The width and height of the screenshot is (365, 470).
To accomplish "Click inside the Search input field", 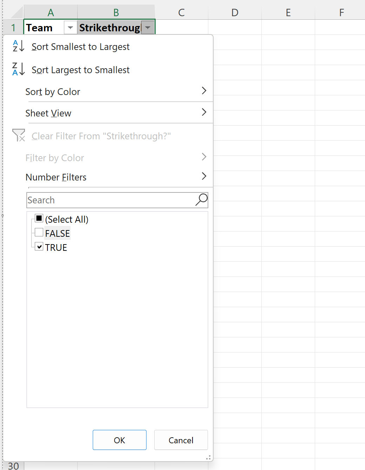I will coord(105,199).
